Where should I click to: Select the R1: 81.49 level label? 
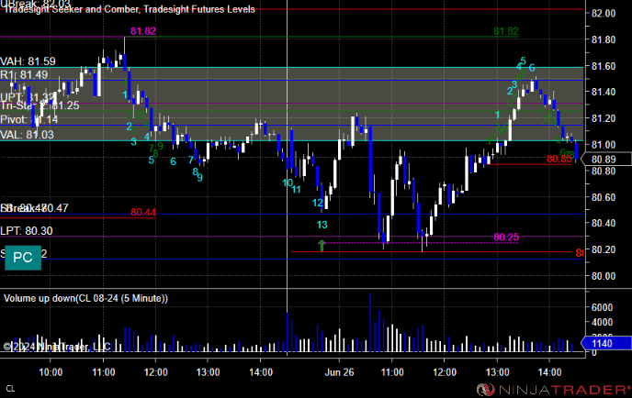pos(24,75)
